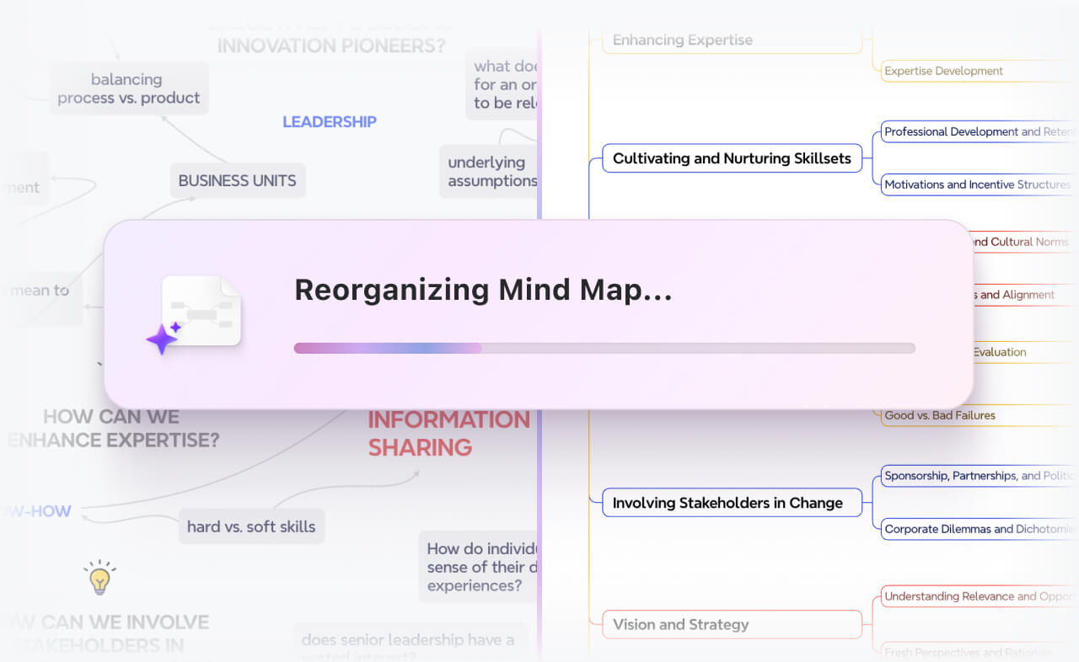
Task: Select the Involving Stakeholders in Change node
Action: 727,503
